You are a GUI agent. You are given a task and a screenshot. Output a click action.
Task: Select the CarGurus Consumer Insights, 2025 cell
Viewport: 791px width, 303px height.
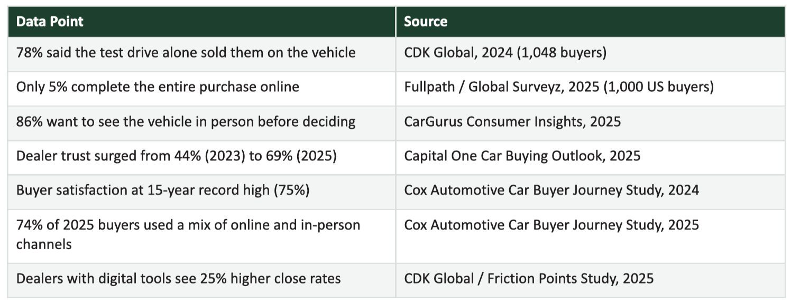[x=590, y=123]
